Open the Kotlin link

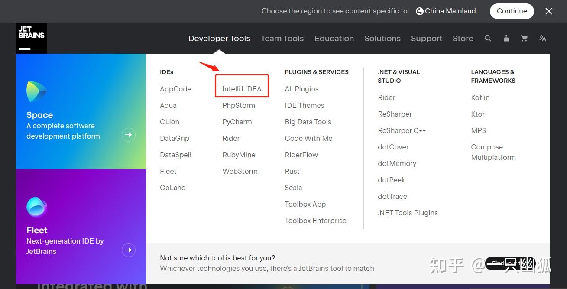click(480, 97)
